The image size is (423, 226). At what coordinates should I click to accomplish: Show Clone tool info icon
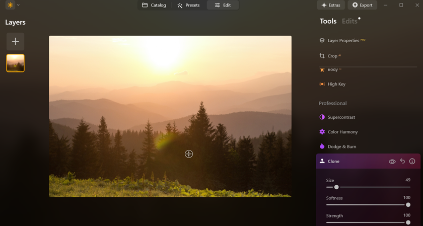coord(412,161)
